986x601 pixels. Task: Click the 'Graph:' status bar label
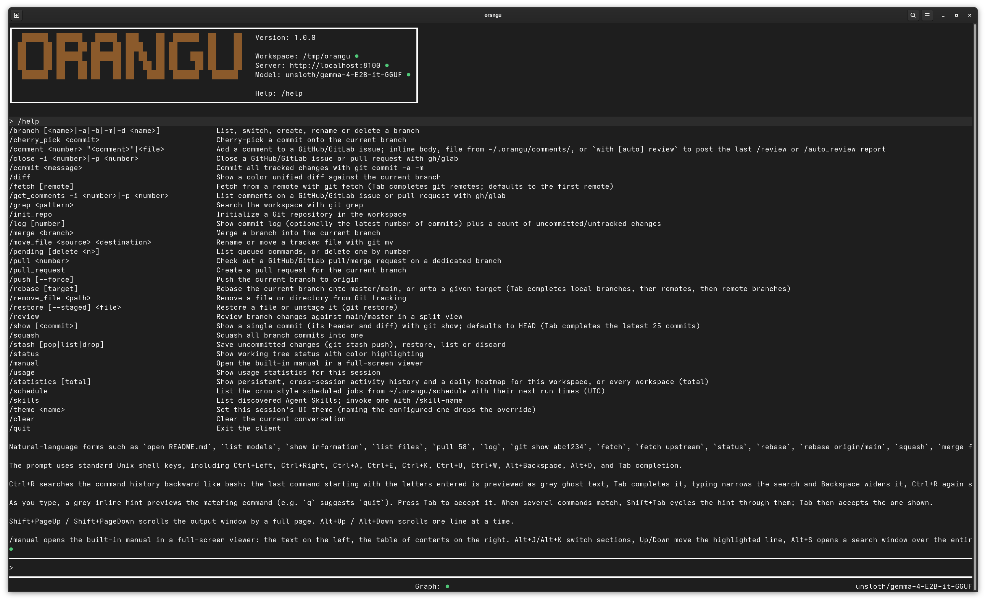tap(428, 586)
